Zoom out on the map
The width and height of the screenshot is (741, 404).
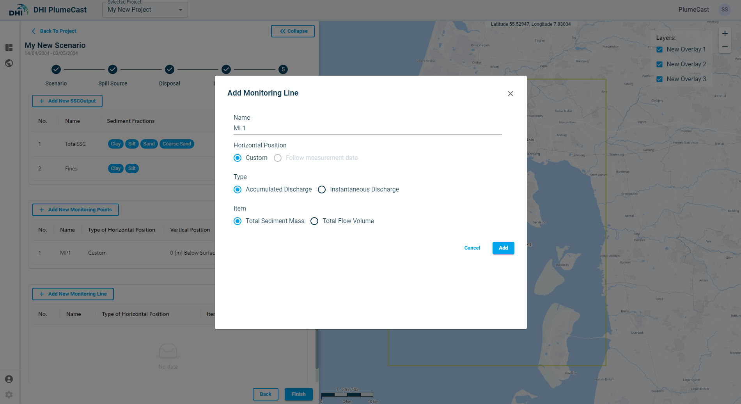click(725, 47)
